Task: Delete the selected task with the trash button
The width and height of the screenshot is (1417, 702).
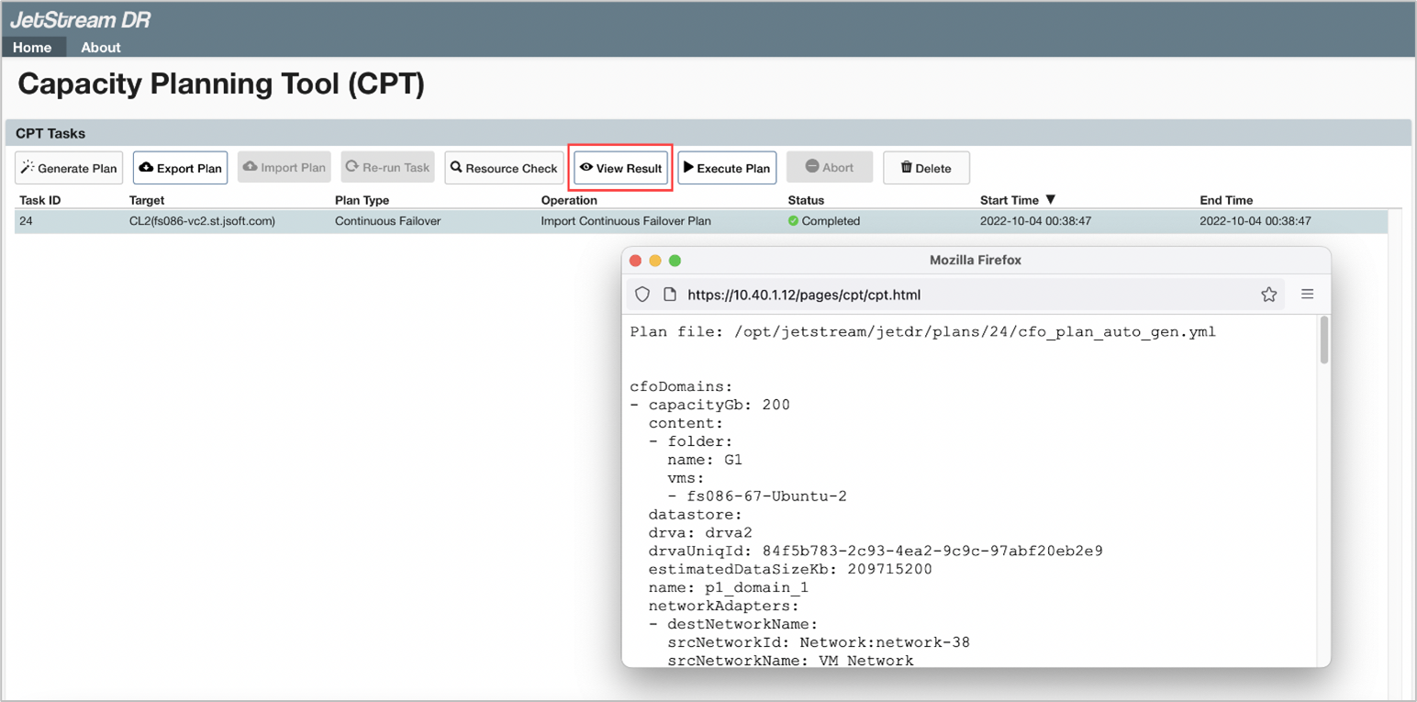Action: (925, 168)
